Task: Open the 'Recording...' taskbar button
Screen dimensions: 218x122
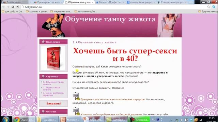Action: [x=139, y=119]
